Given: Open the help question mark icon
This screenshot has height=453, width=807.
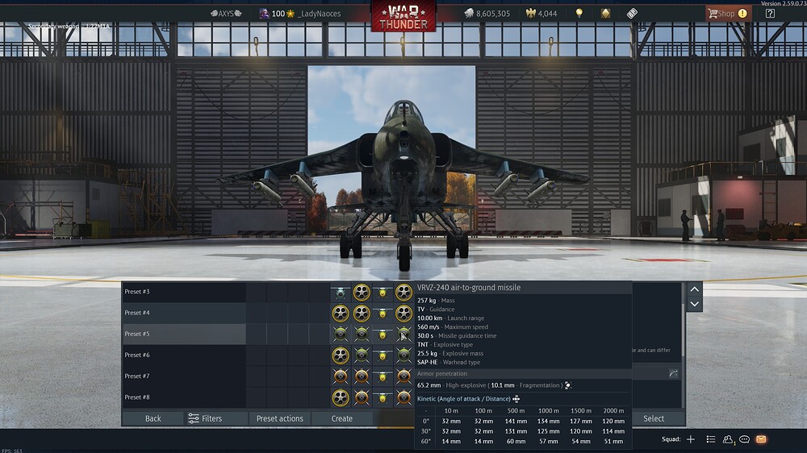Looking at the screenshot, I should click(x=770, y=14).
